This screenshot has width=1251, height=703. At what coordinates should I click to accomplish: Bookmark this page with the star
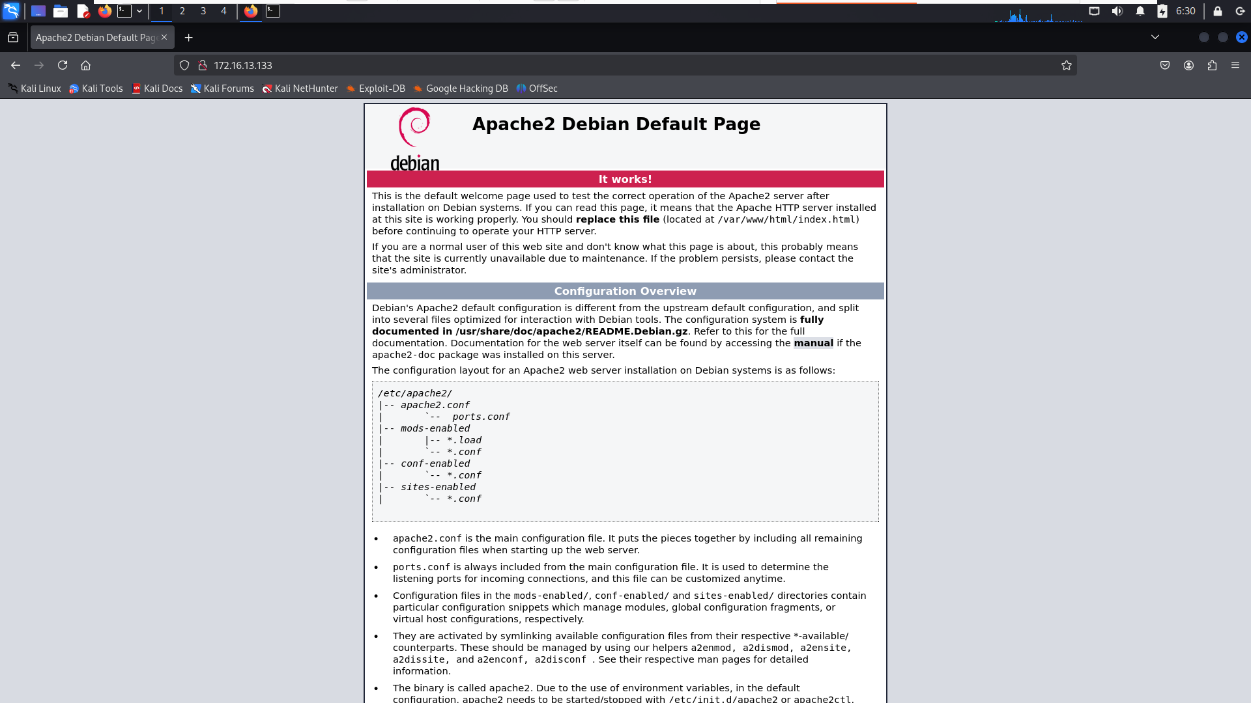[x=1067, y=65]
